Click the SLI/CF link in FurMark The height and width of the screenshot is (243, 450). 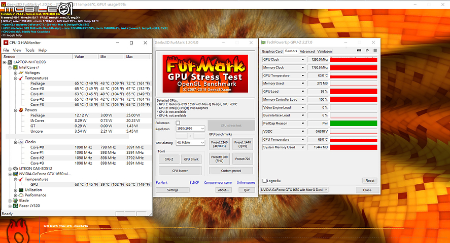click(194, 183)
